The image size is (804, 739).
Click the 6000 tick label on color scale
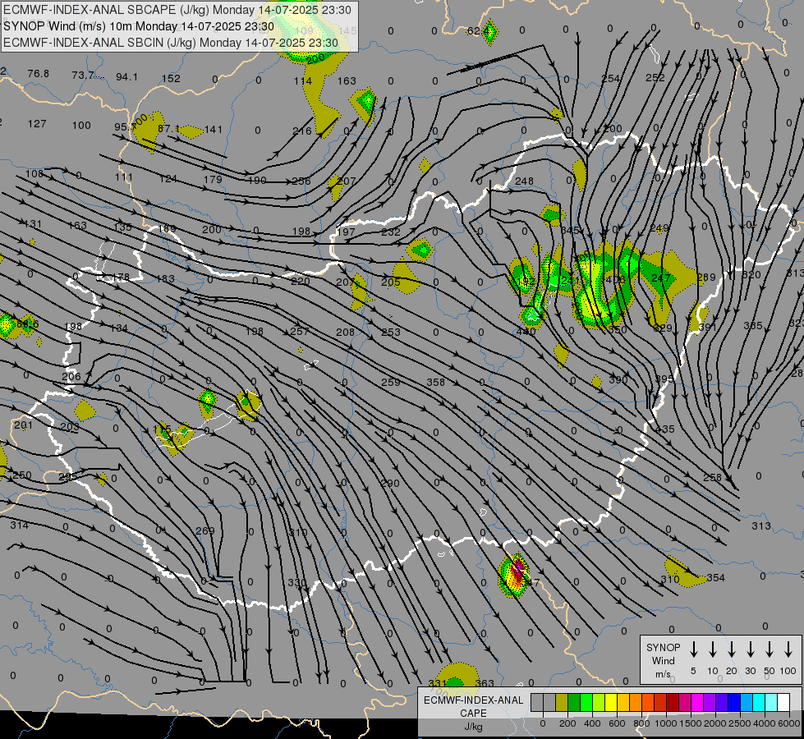(x=790, y=723)
